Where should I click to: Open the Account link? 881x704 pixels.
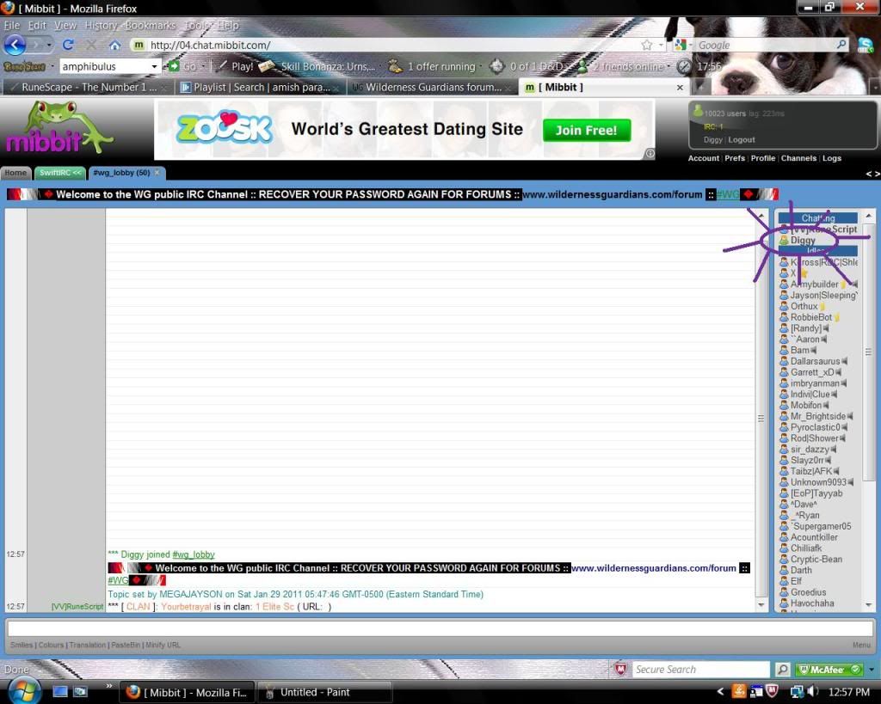pos(704,158)
